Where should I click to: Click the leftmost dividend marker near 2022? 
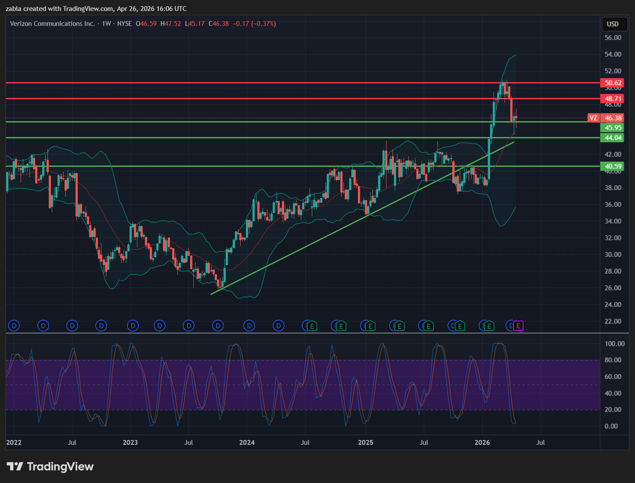pos(14,326)
